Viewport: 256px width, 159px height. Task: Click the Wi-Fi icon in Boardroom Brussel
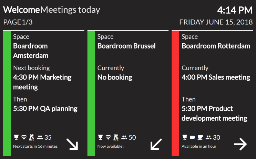pos(108,138)
